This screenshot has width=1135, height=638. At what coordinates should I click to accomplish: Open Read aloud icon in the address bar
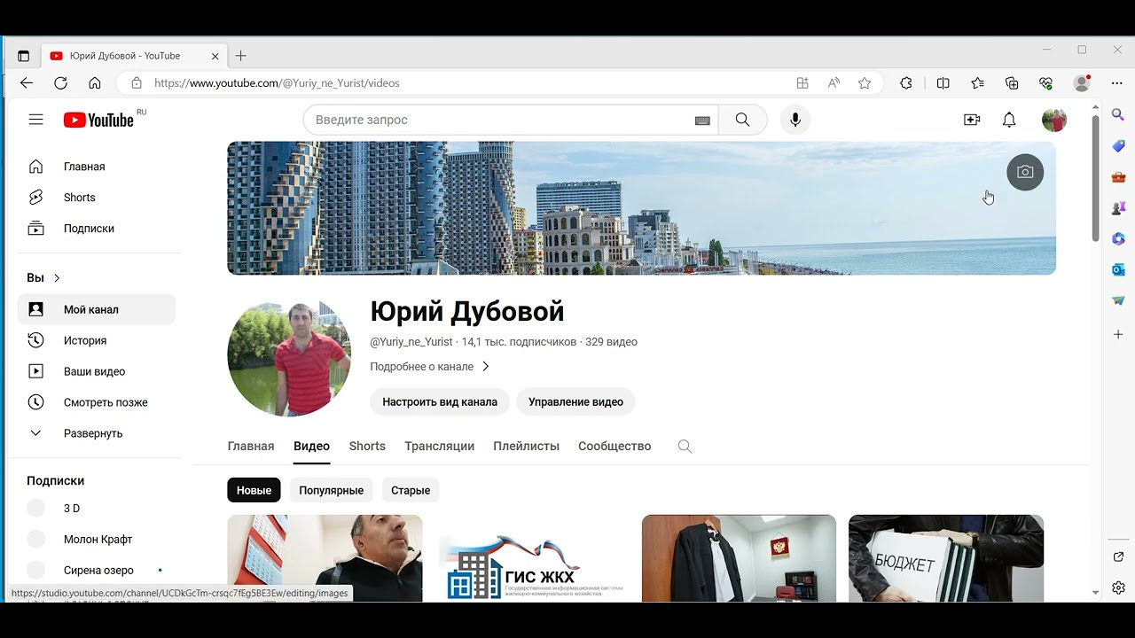tap(834, 83)
